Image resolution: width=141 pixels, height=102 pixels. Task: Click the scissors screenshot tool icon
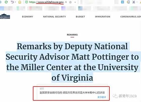click(134, 2)
